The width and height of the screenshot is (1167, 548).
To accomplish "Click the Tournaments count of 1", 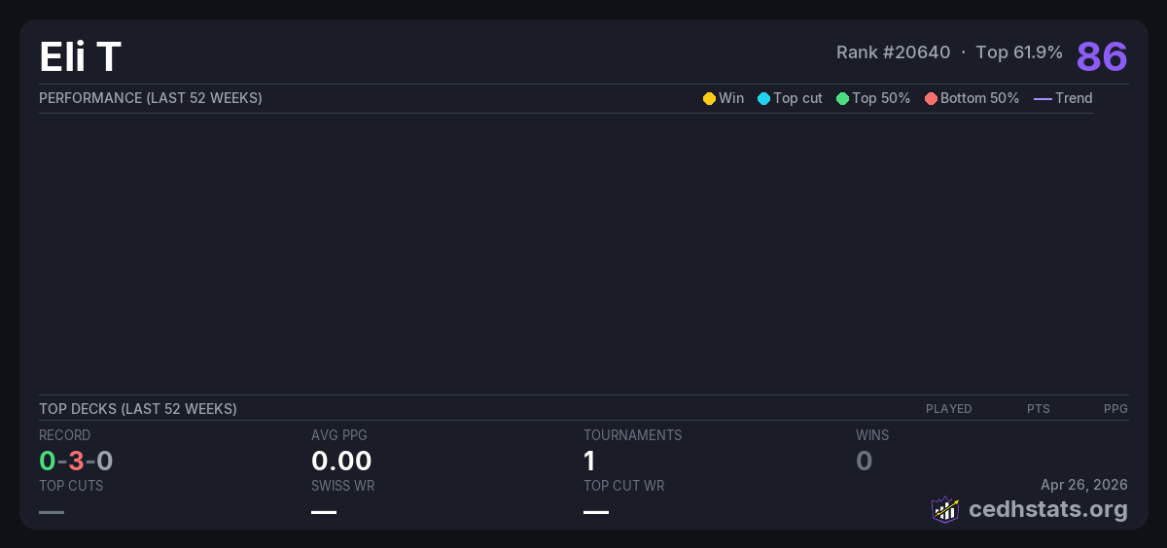I will [x=589, y=461].
